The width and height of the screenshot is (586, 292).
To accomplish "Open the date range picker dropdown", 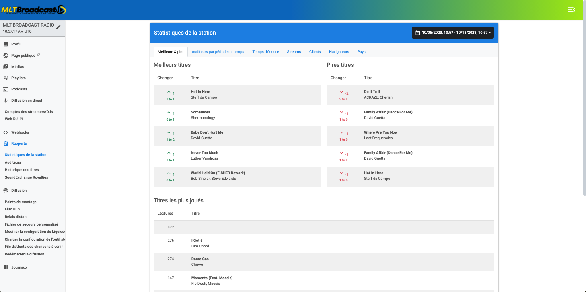I will coord(452,33).
